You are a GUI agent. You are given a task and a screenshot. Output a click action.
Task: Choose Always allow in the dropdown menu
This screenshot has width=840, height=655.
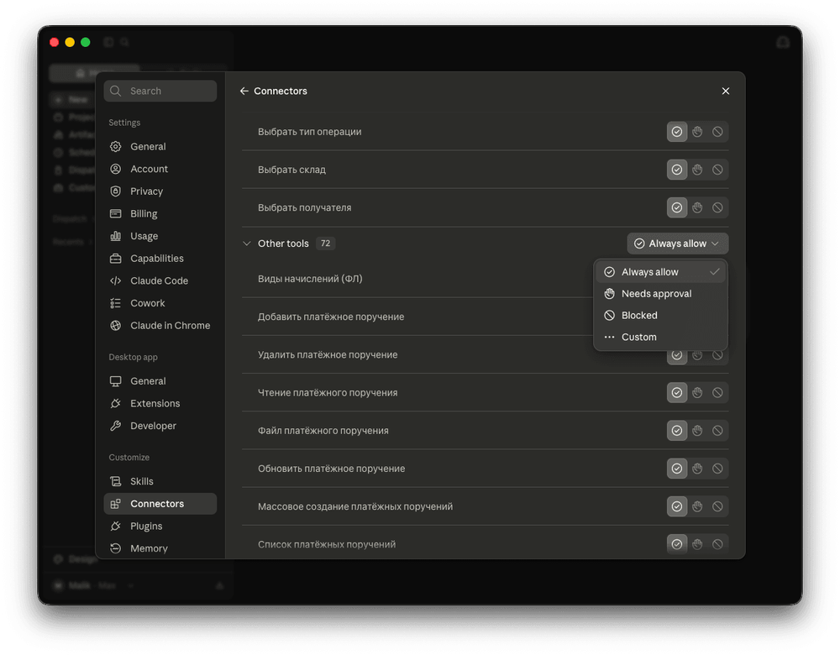tap(660, 272)
